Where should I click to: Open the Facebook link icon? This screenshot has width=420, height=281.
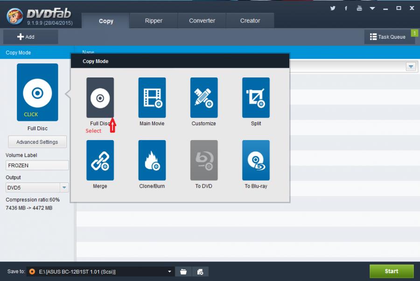pyautogui.click(x=346, y=8)
